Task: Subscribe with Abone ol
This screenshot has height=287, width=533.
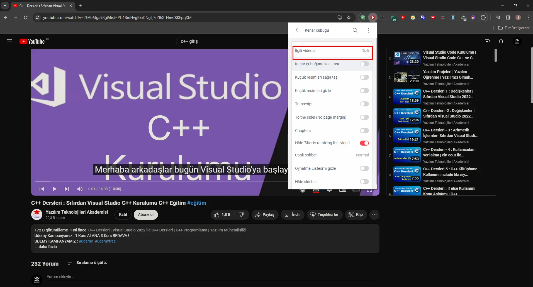Action: click(146, 215)
